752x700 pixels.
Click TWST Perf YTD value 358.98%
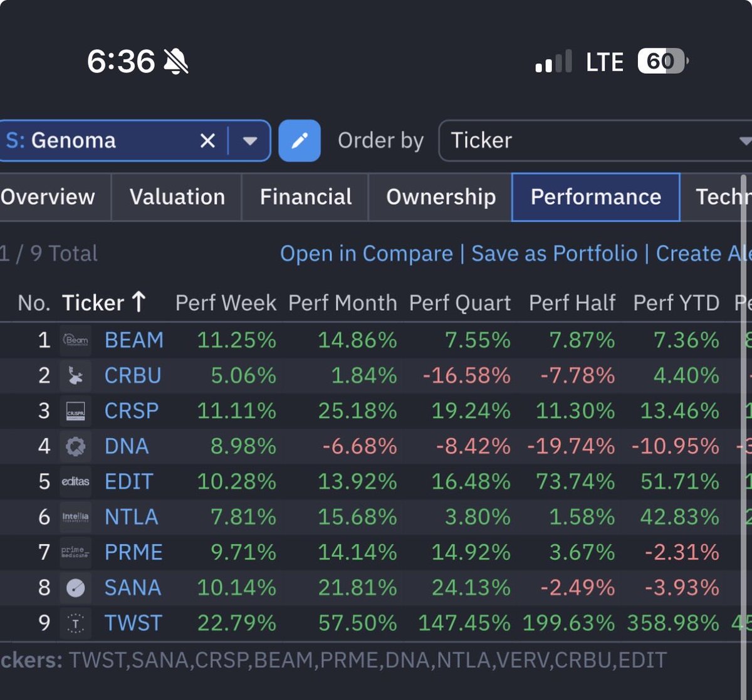coord(673,623)
